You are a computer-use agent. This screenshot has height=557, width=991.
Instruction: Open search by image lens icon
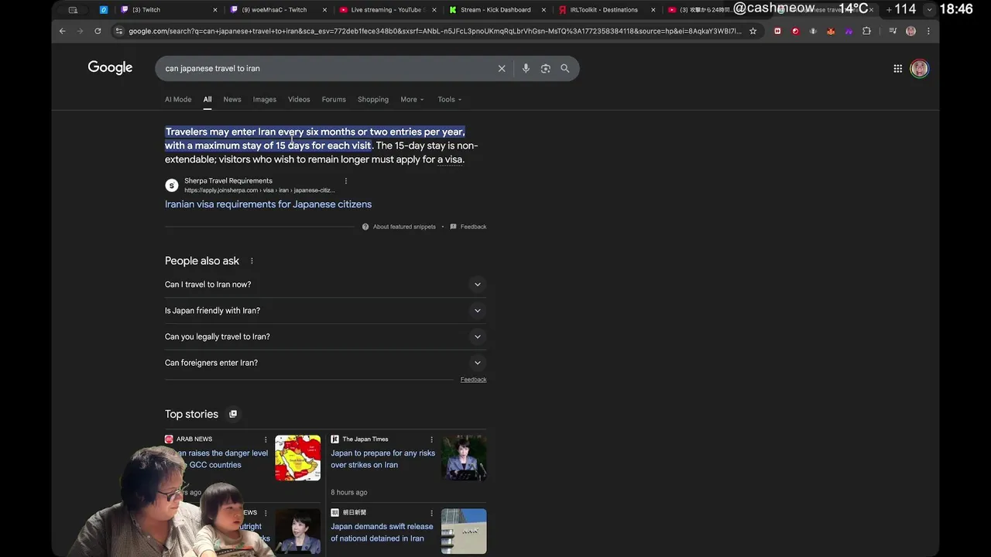click(545, 68)
